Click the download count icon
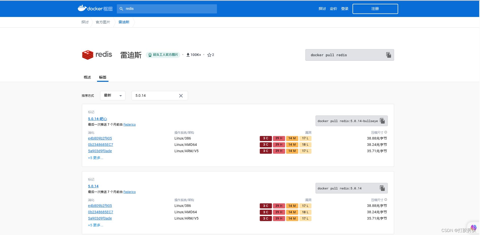Image resolution: width=480 pixels, height=235 pixels. click(x=188, y=55)
